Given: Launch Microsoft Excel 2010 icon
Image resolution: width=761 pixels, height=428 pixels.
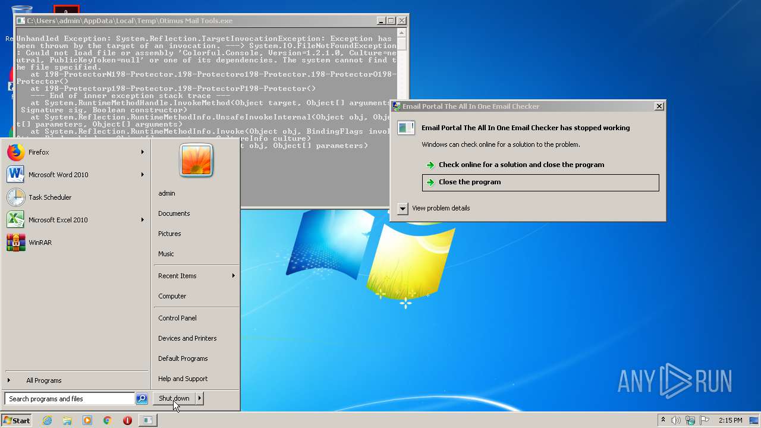Looking at the screenshot, I should point(15,220).
